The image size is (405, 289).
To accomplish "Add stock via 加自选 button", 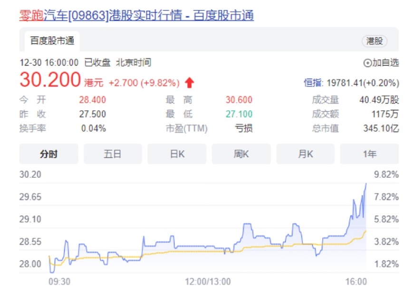I will [381, 62].
